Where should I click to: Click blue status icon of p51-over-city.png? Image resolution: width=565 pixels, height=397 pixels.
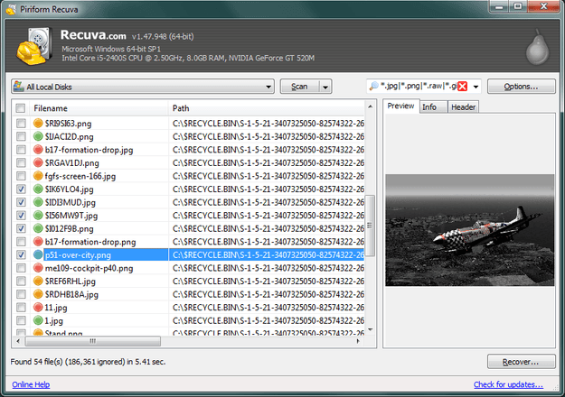pyautogui.click(x=38, y=254)
